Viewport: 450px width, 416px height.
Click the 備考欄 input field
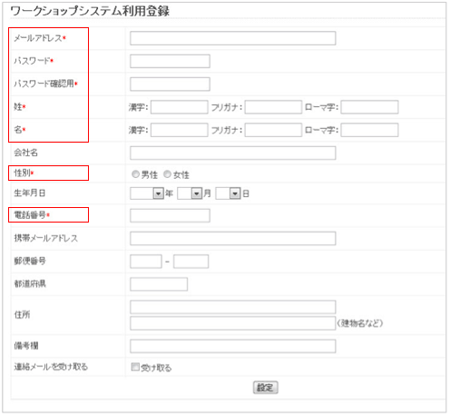tap(232, 346)
